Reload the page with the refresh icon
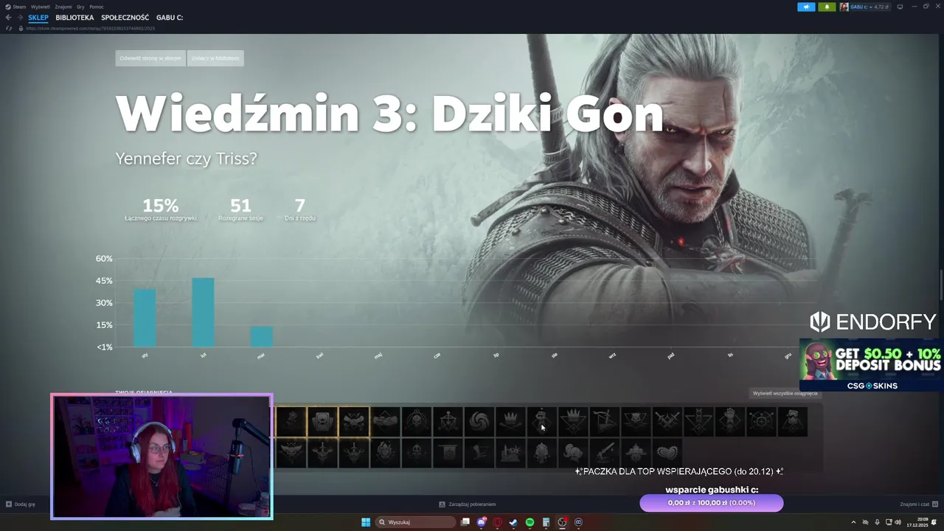 9,28
